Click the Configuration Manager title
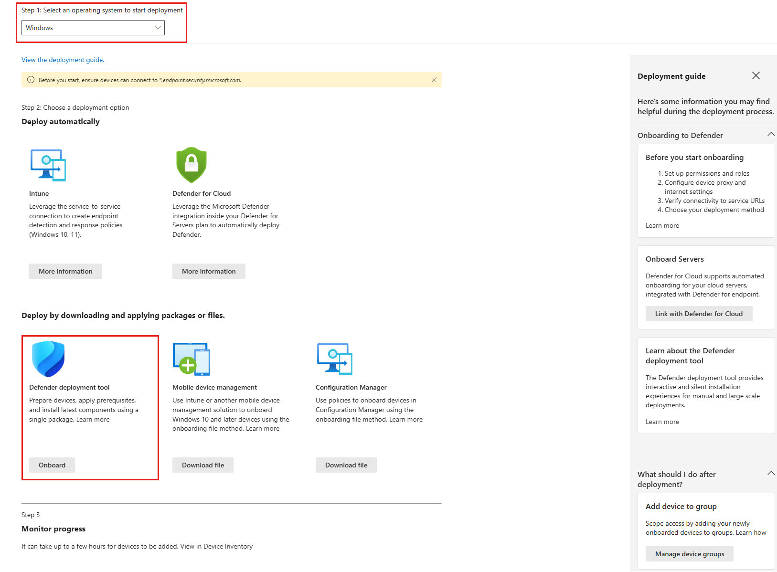Image resolution: width=777 pixels, height=572 pixels. [x=351, y=387]
